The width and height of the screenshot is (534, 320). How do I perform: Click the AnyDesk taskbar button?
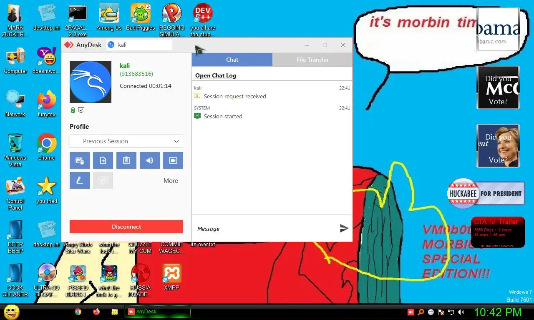(x=158, y=312)
